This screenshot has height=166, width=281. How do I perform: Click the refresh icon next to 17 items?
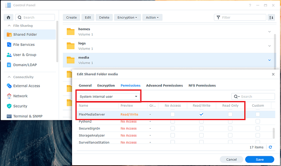[270, 147]
